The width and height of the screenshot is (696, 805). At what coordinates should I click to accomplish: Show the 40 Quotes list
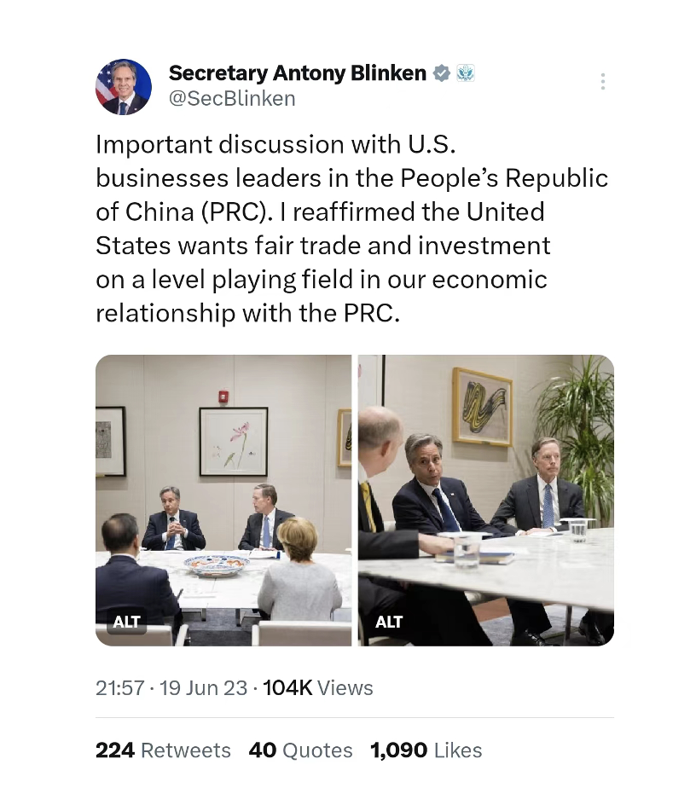(300, 750)
